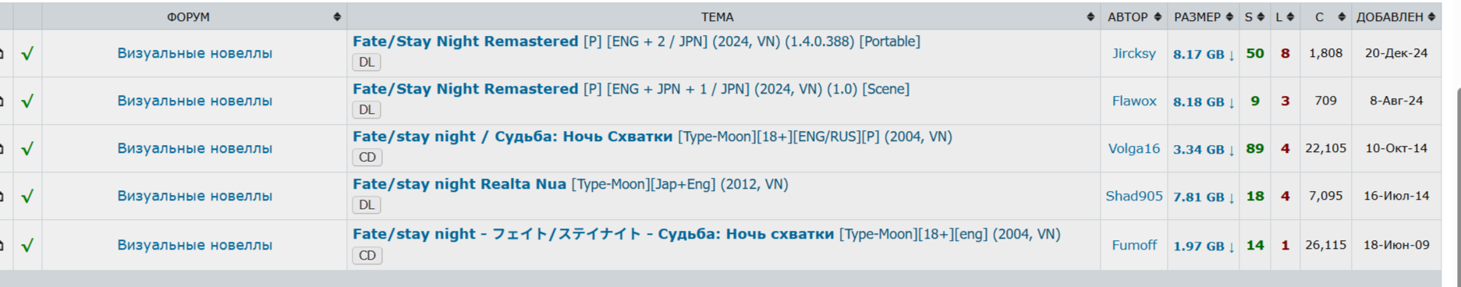
Task: Click the green checkmark in Flawox's row
Action: pyautogui.click(x=27, y=101)
